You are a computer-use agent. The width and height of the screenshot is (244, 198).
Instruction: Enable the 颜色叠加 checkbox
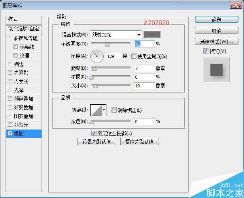click(x=10, y=98)
